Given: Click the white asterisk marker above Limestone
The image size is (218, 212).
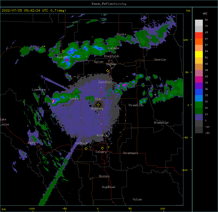Looking at the screenshot, I should [39, 87].
